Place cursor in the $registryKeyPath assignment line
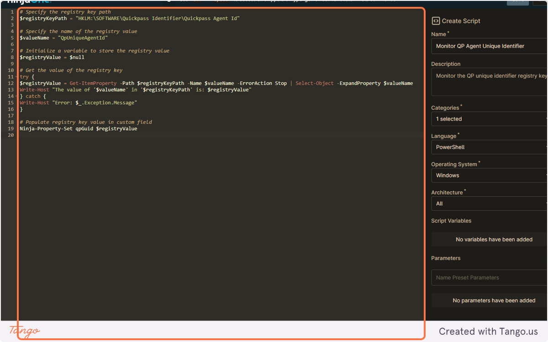This screenshot has height=342, width=548. (x=130, y=18)
